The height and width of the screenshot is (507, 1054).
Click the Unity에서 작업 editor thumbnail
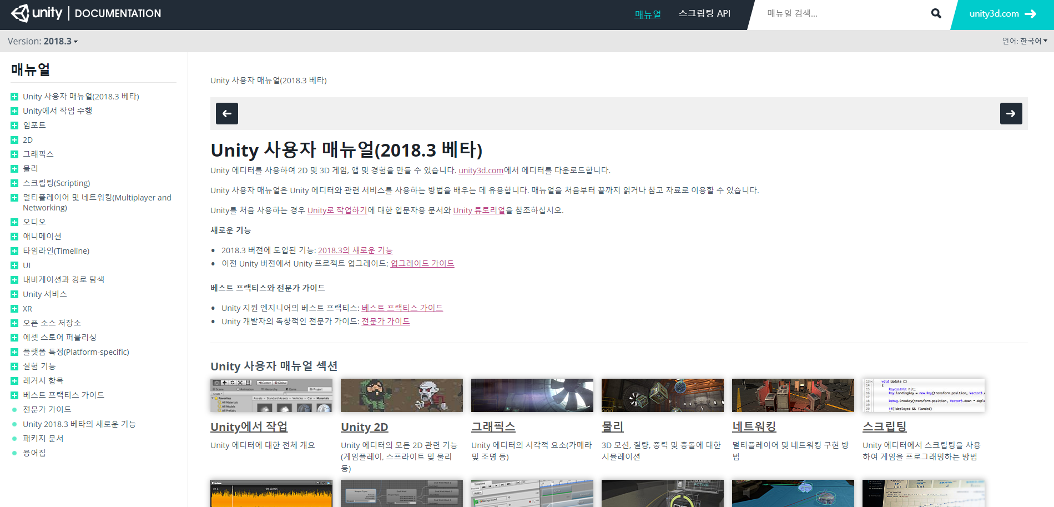coord(271,395)
